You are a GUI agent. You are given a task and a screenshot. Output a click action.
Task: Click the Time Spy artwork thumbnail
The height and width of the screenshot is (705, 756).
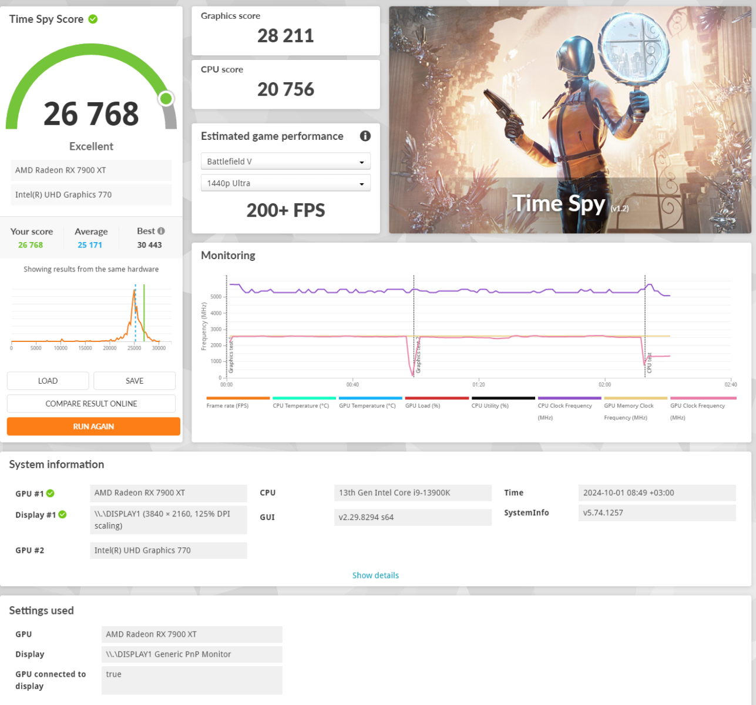pyautogui.click(x=570, y=120)
